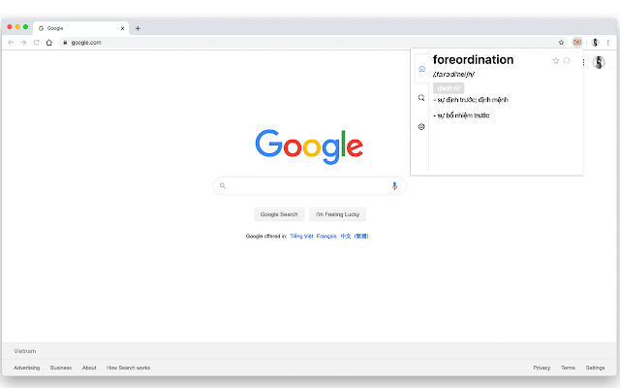Open How Search works link
The height and width of the screenshot is (388, 620).
click(128, 368)
